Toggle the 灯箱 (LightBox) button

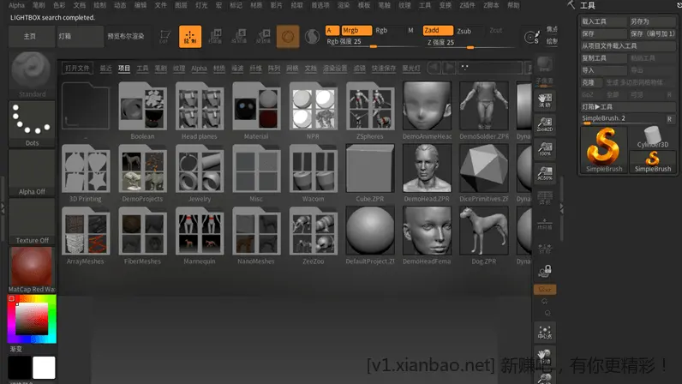click(x=80, y=36)
